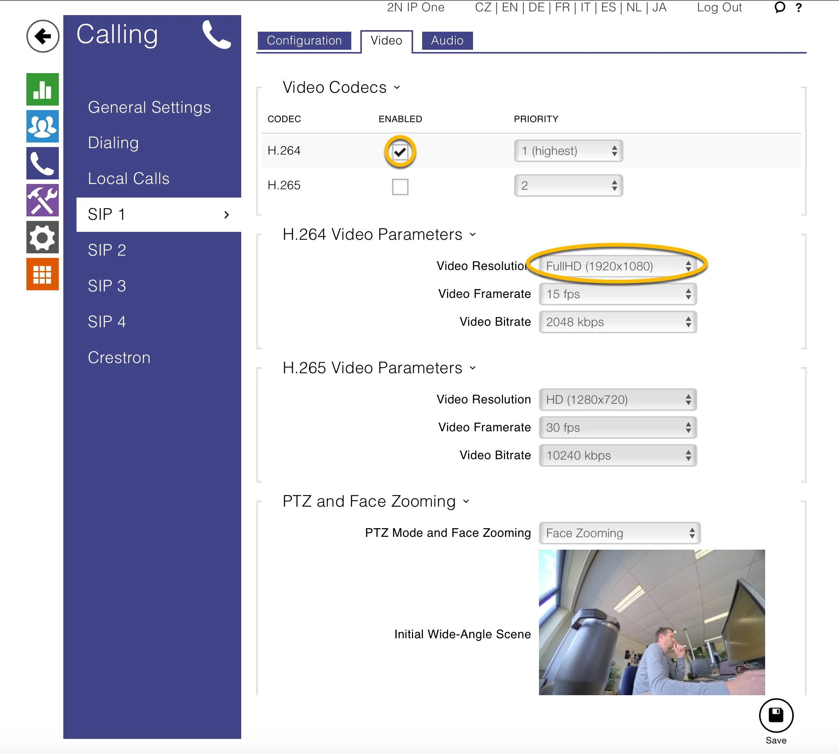839x754 pixels.
Task: Enable the H.265 codec checkbox
Action: [x=400, y=187]
